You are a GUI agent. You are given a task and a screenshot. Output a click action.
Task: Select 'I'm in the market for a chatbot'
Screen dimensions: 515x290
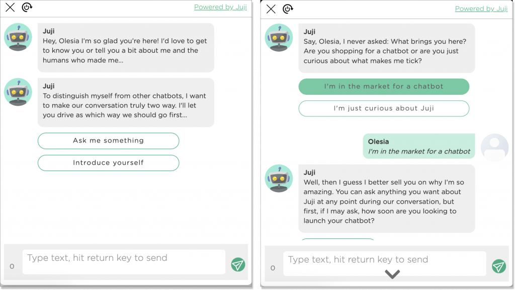click(384, 87)
